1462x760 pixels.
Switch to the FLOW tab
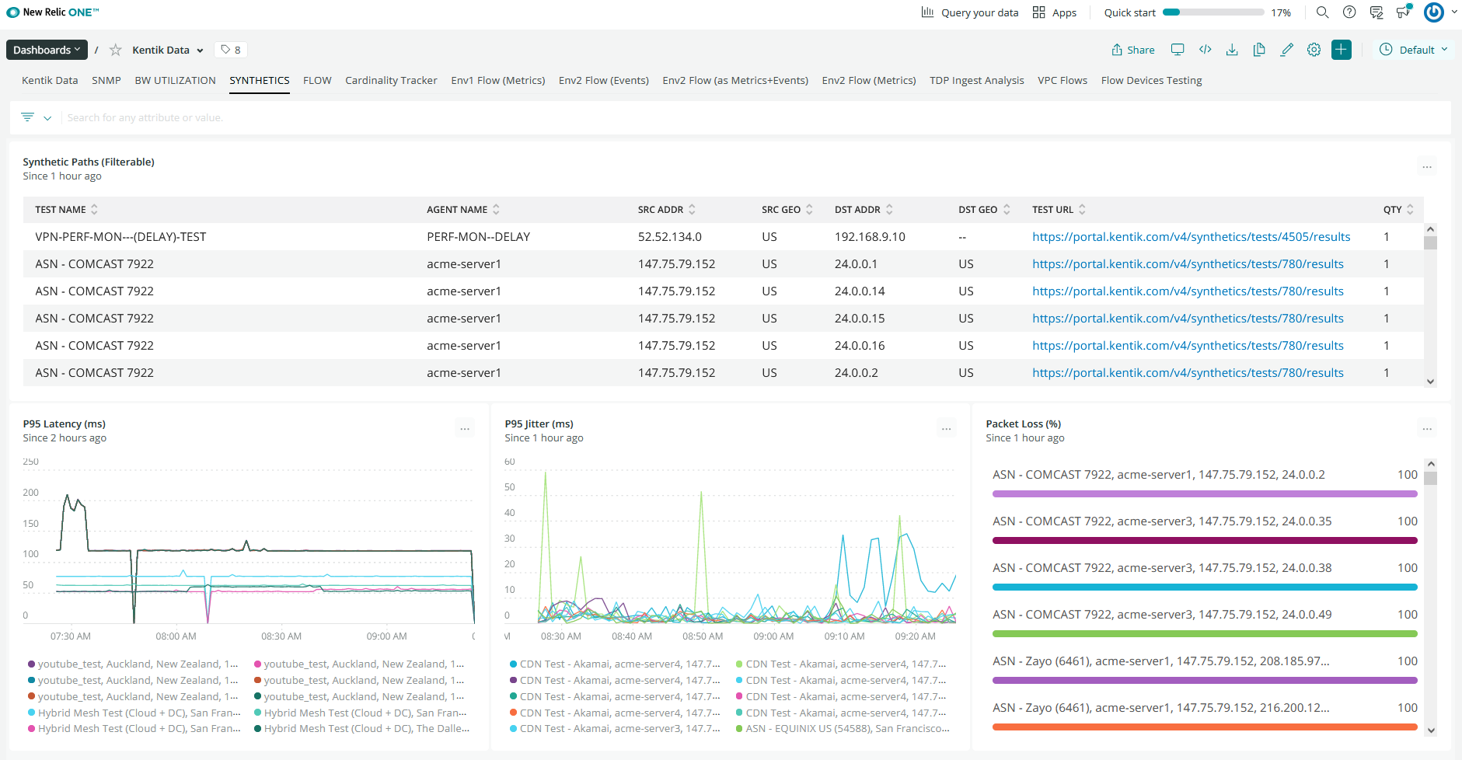tap(317, 80)
